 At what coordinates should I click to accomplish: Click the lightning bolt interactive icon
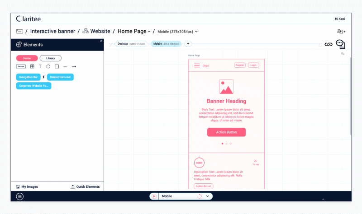[43, 77]
